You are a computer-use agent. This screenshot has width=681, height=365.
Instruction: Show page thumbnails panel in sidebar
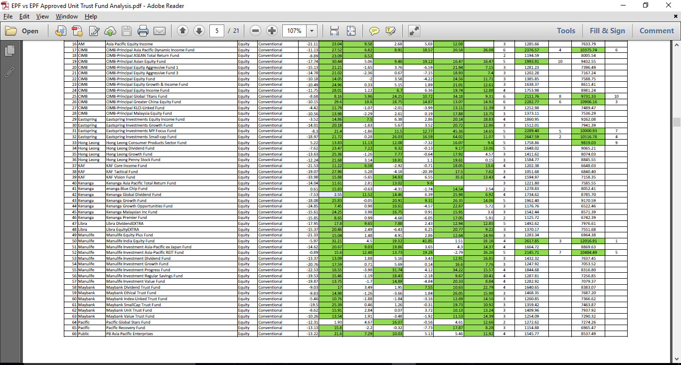click(9, 50)
